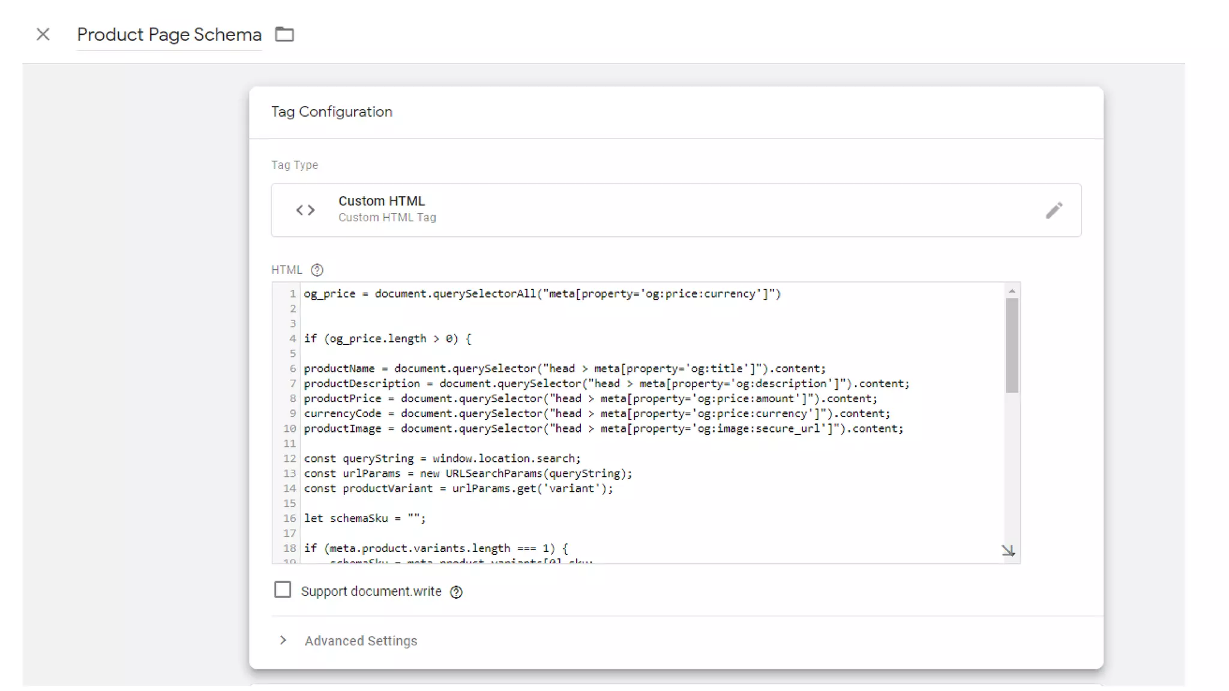Edit the tag type with the pencil icon
The image size is (1229, 691).
[1054, 210]
